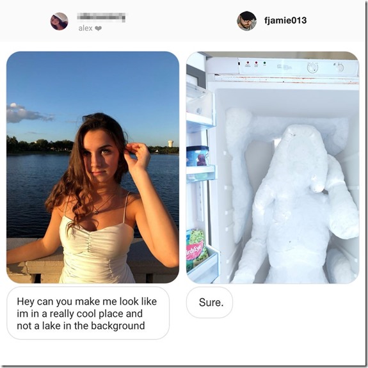Click the larger left dial on fridge panel

312,68
